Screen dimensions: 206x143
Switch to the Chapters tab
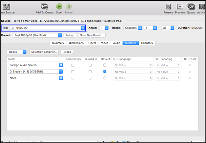coord(147,43)
